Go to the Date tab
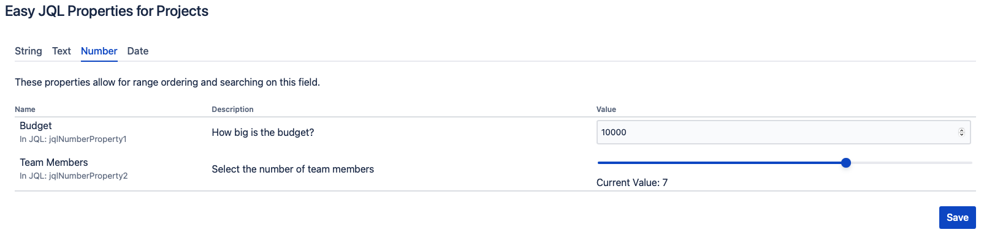Image resolution: width=984 pixels, height=235 pixels. [138, 51]
